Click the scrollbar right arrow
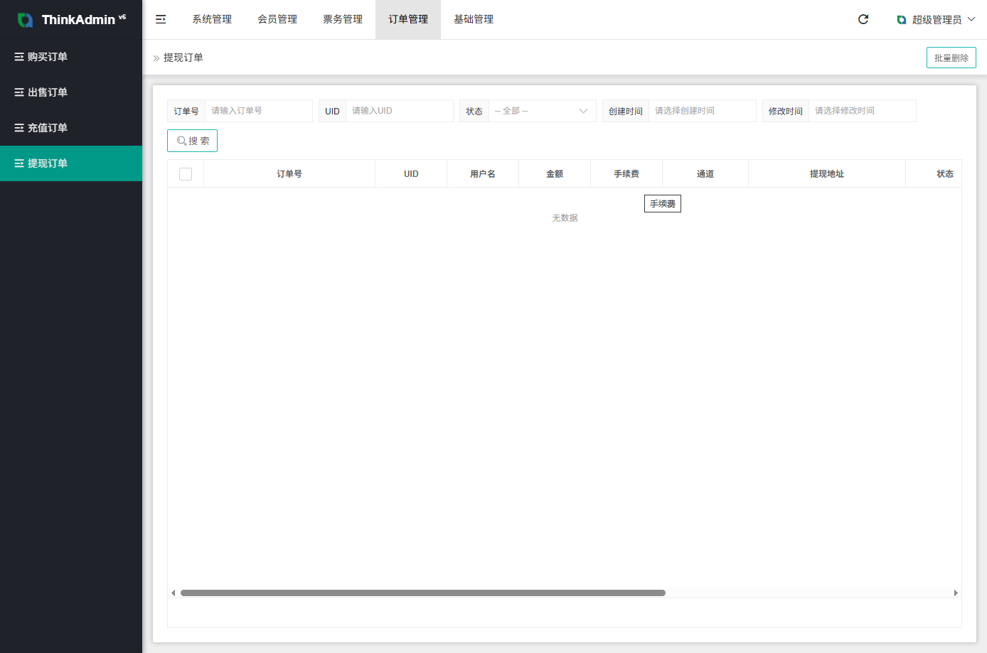This screenshot has width=987, height=653. pyautogui.click(x=956, y=593)
